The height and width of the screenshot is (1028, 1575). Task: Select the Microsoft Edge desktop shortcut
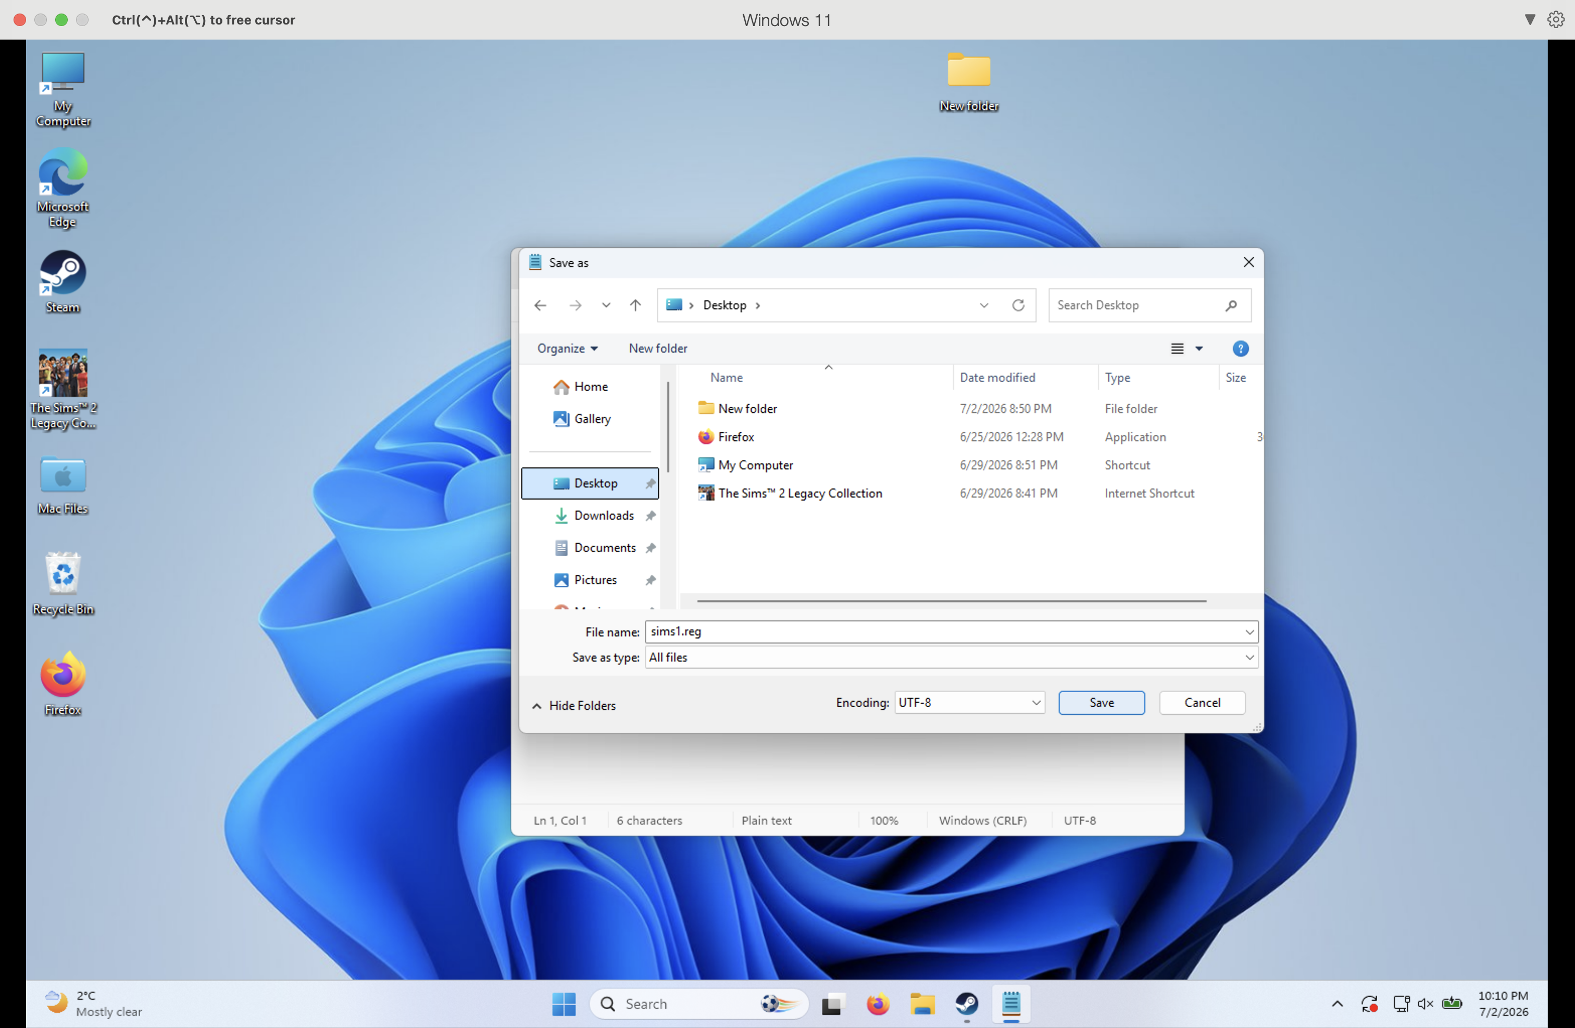[63, 188]
